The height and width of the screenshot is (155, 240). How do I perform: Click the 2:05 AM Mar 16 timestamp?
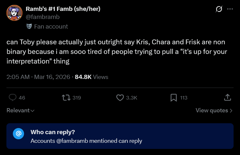click(38, 77)
